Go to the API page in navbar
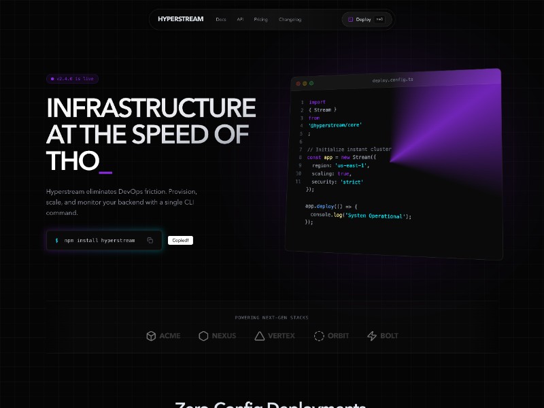 [x=240, y=20]
